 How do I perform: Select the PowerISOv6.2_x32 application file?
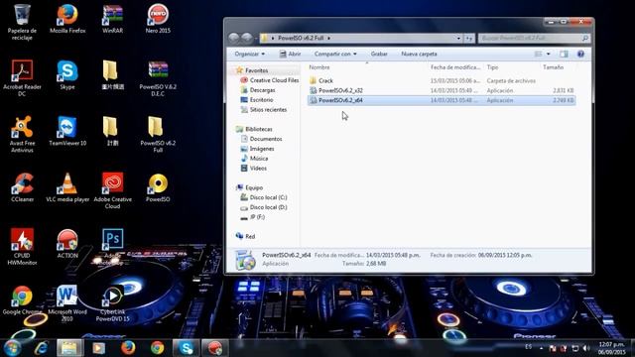click(442, 90)
